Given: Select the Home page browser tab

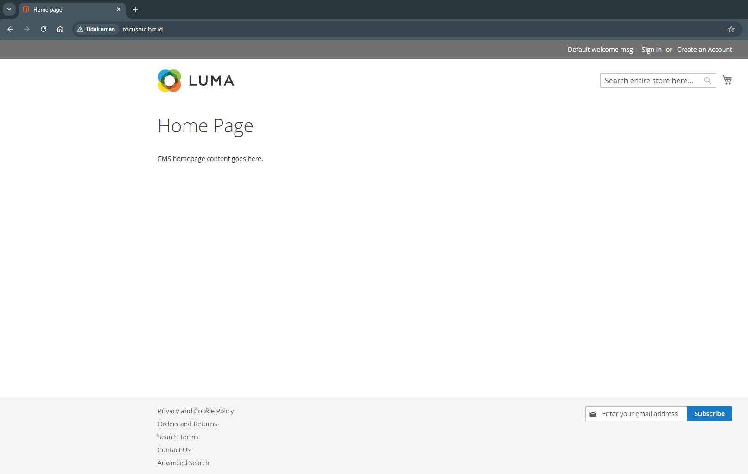Looking at the screenshot, I should [65, 9].
